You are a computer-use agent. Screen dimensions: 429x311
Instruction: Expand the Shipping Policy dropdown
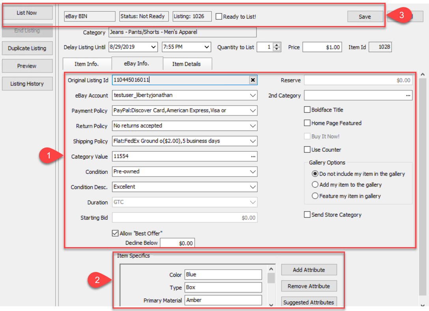(253, 141)
